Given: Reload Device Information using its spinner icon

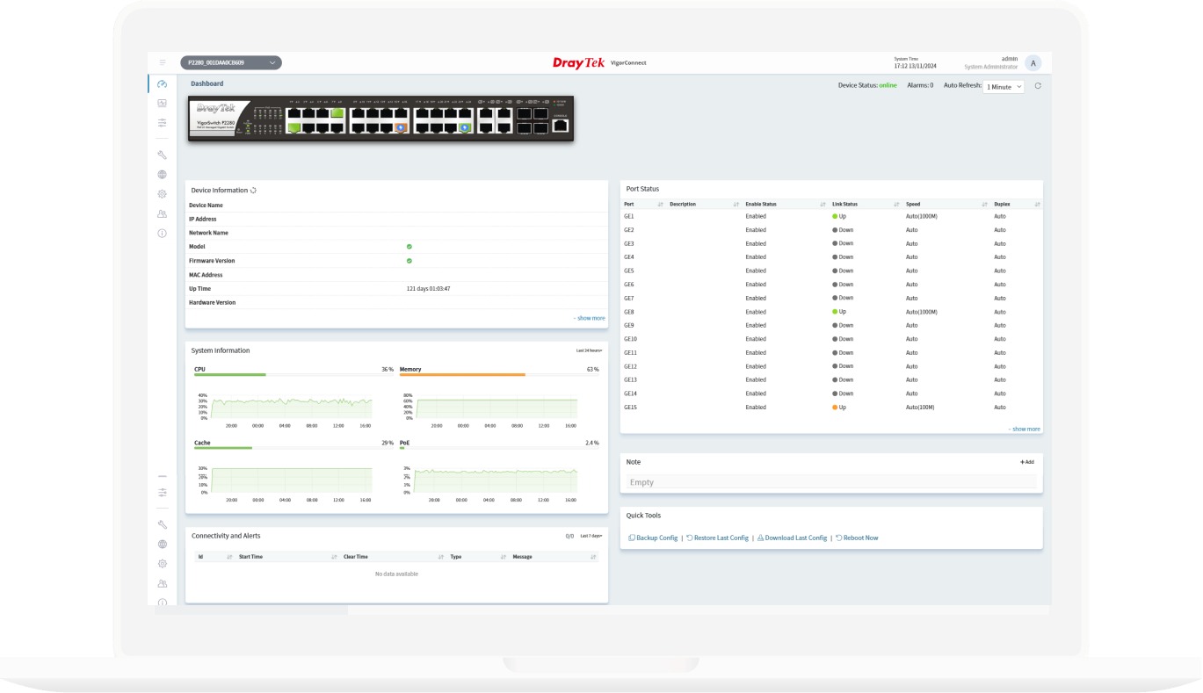Looking at the screenshot, I should tap(253, 190).
